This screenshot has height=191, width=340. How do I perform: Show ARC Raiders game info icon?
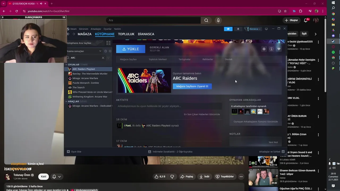coord(271,49)
